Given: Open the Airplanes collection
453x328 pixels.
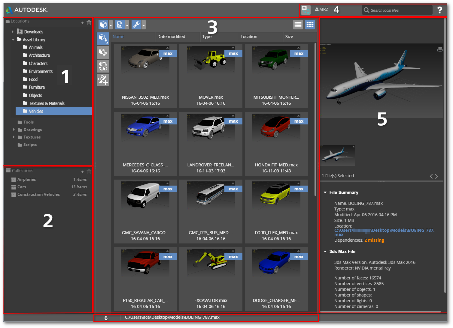Looking at the screenshot, I should click(49, 179).
